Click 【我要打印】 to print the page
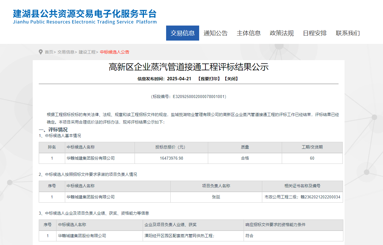 click(x=209, y=79)
